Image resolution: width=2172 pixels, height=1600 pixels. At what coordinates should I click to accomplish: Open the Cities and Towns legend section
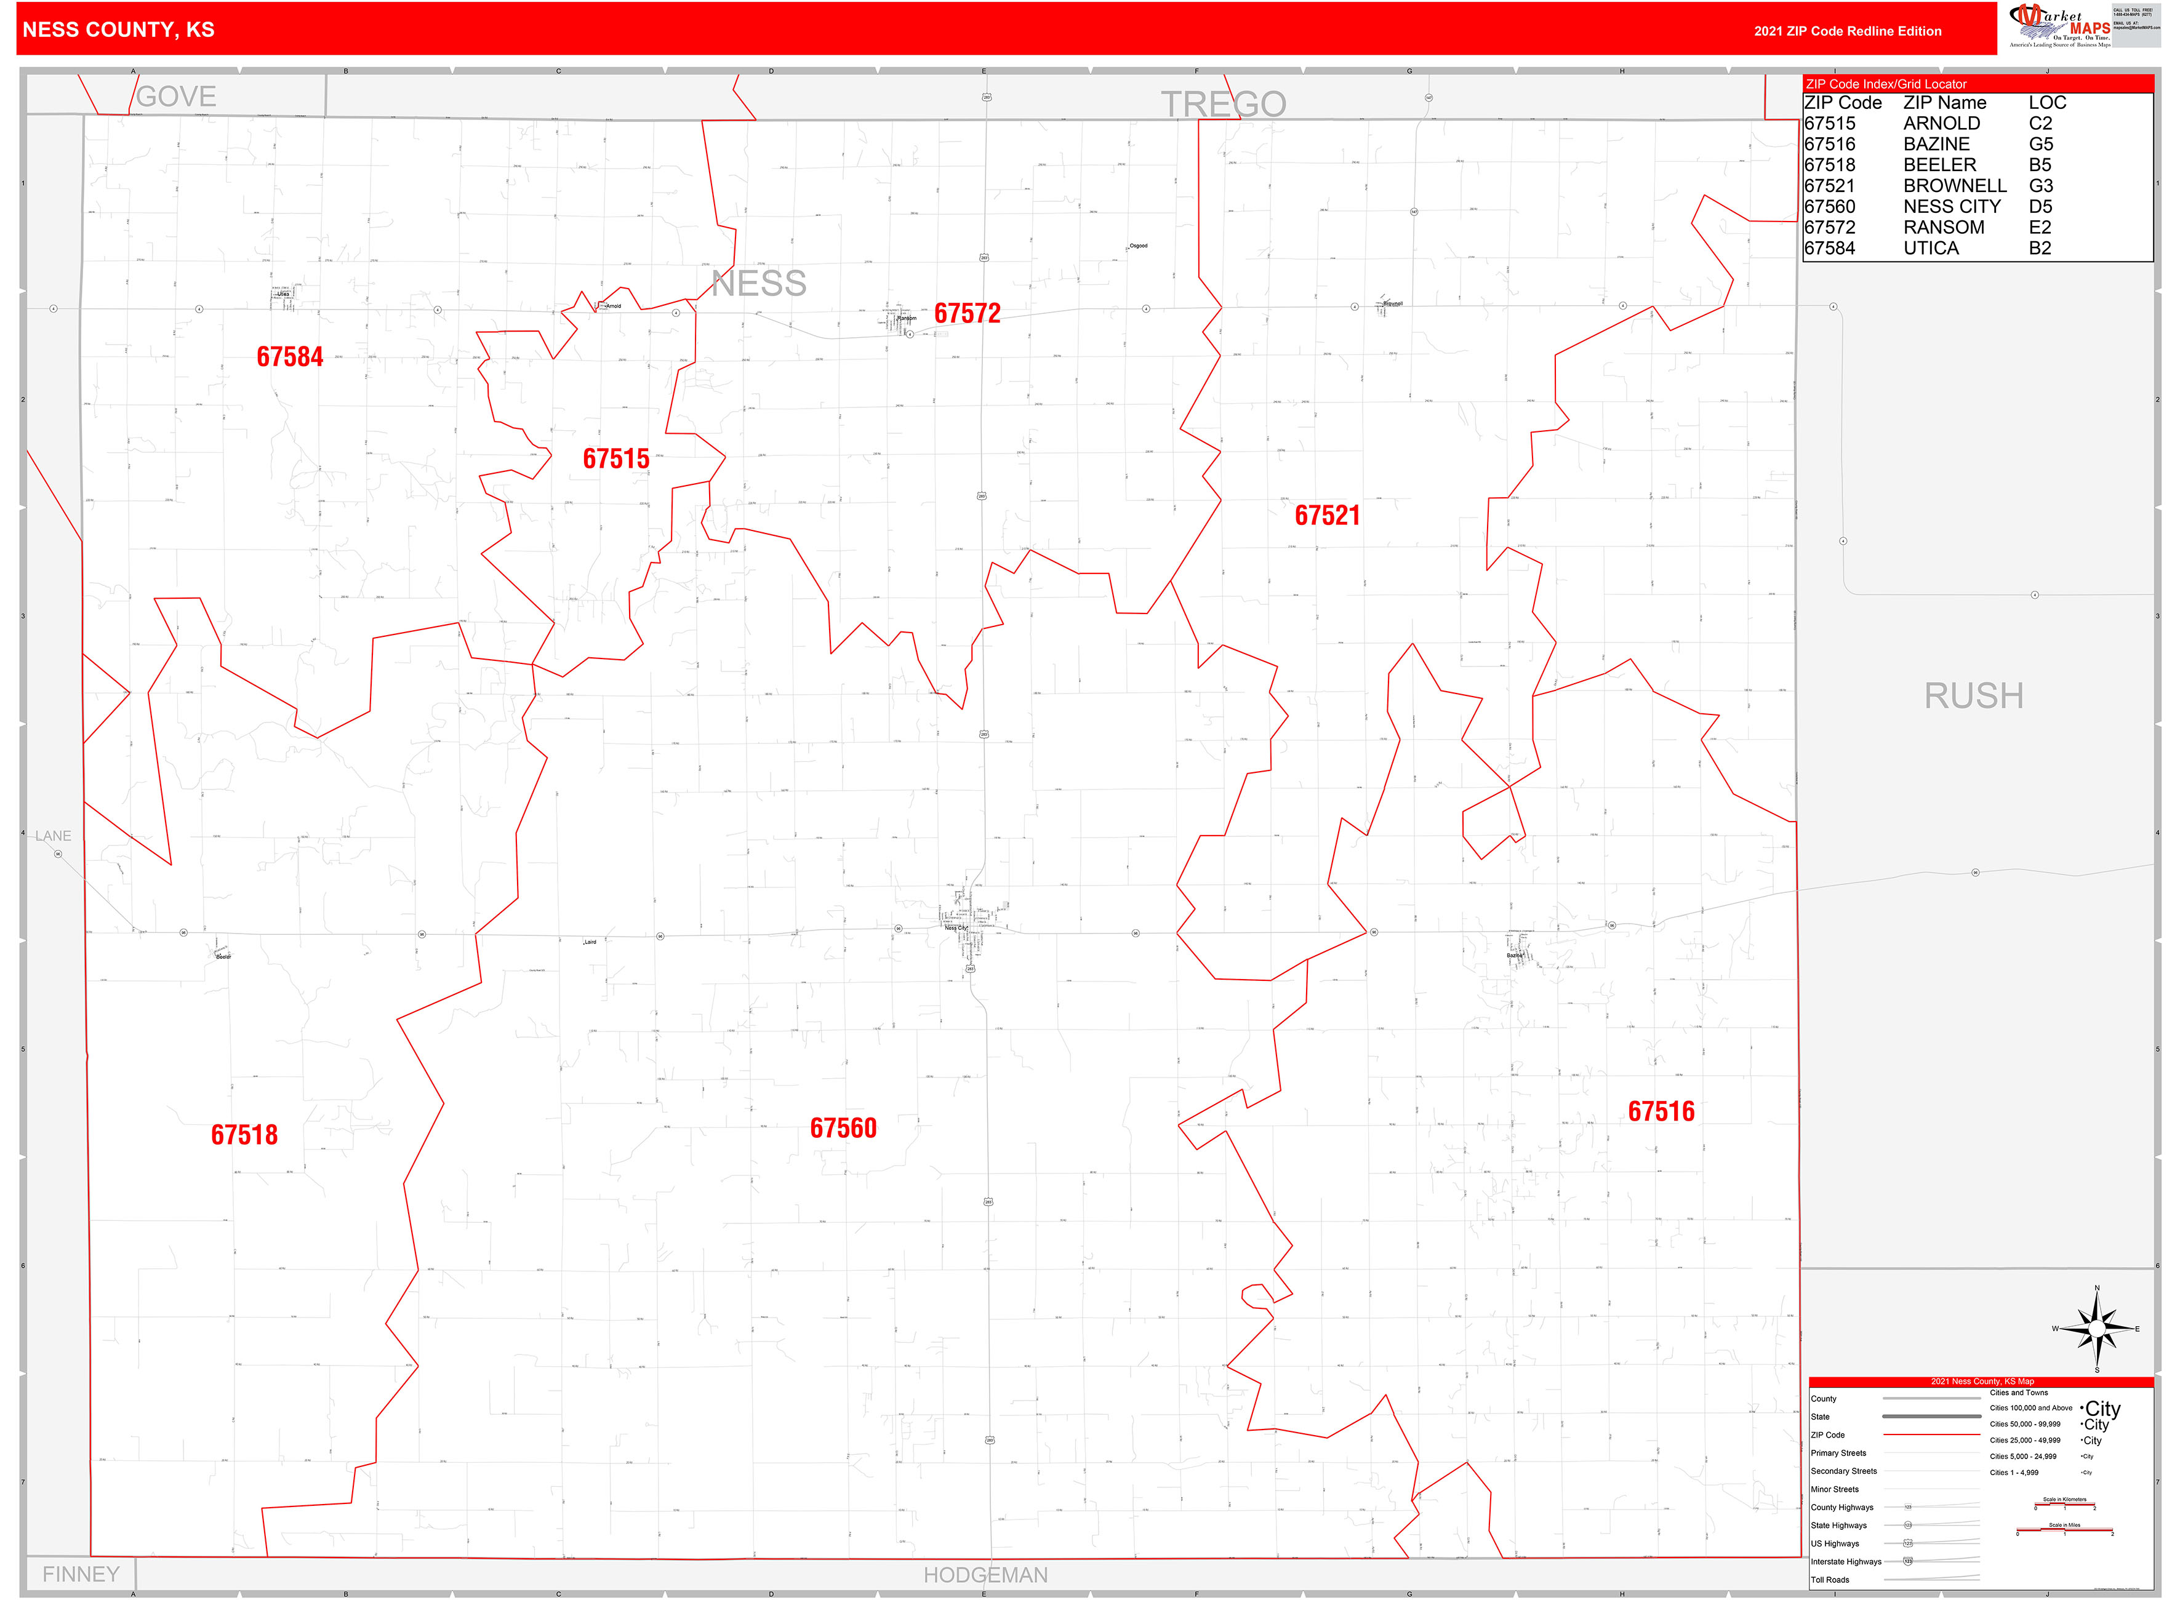(x=2019, y=1393)
